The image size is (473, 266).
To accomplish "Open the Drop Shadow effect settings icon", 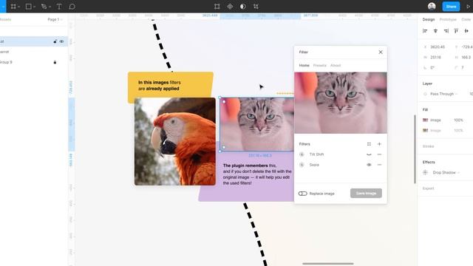I will 426,172.
